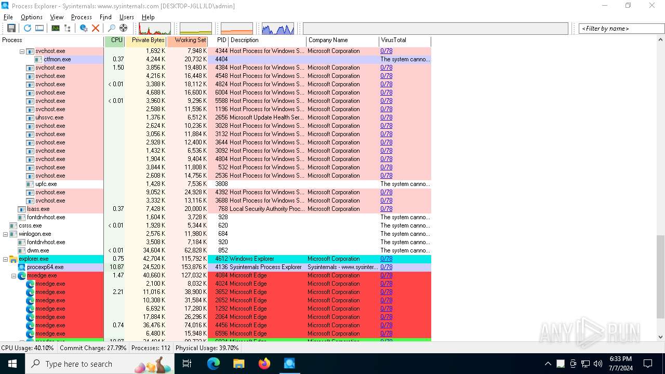
Task: Open the blue I/O mini graph
Action: point(278,29)
